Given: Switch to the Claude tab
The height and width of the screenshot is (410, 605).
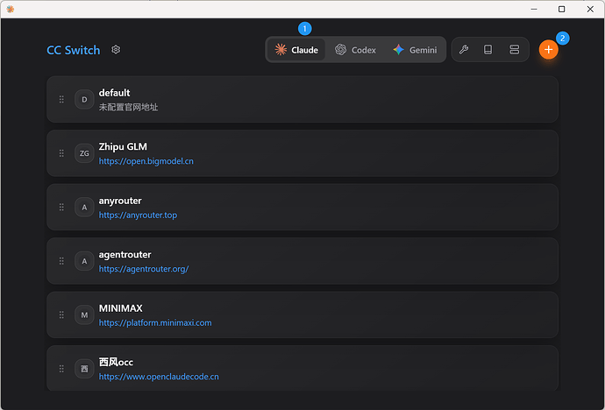Looking at the screenshot, I should pos(296,50).
